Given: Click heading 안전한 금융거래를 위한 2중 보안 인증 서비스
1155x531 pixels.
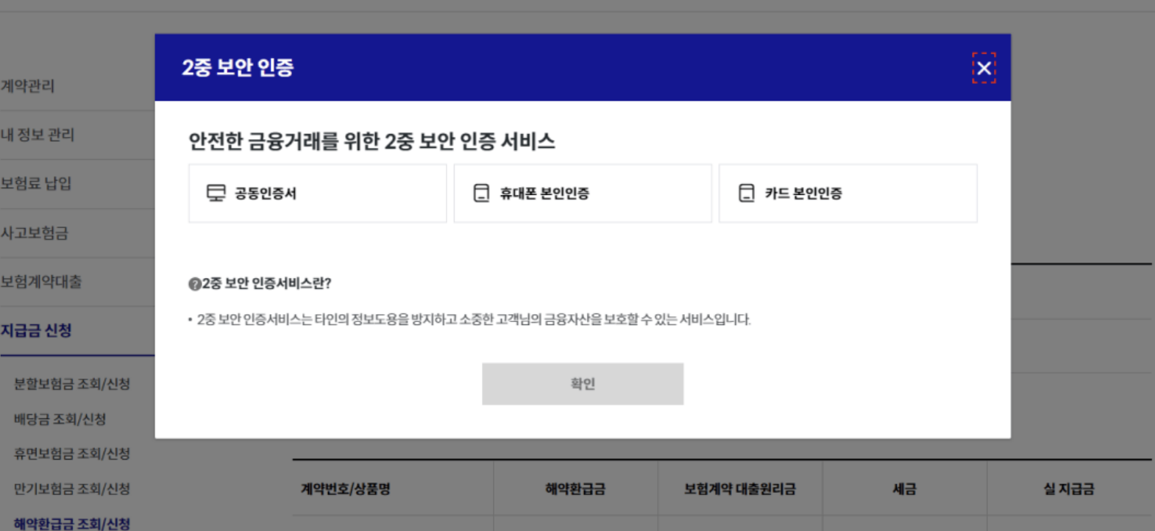Looking at the screenshot, I should click(372, 141).
